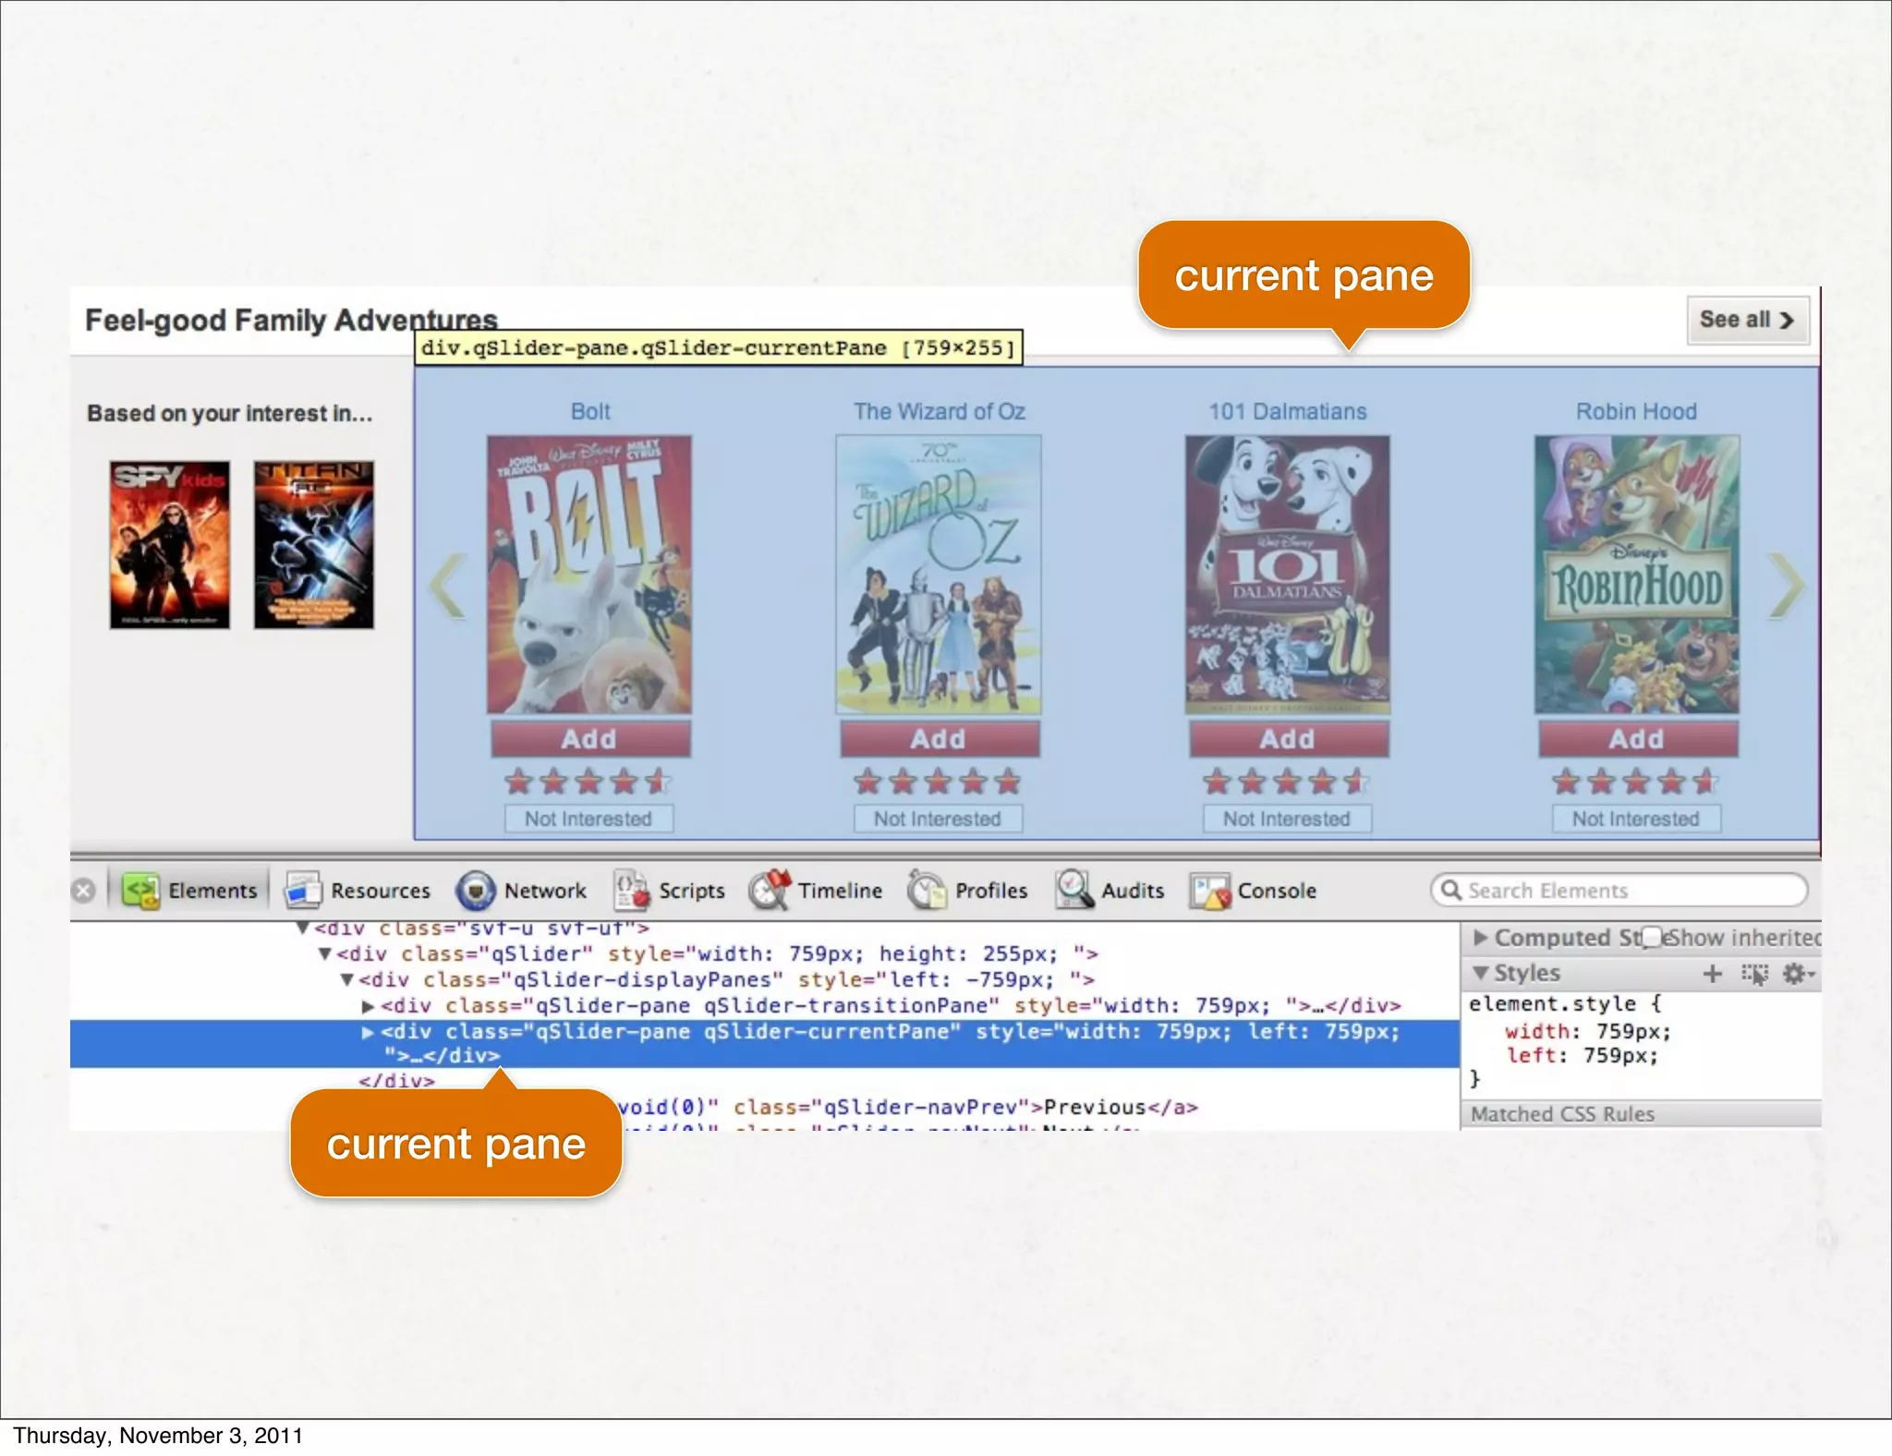Rate 101 Dalmatians using its stars

coord(1287,782)
